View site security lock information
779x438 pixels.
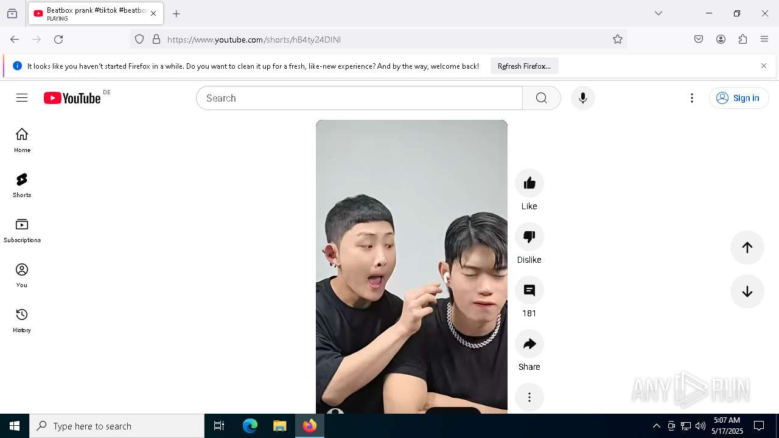click(156, 39)
